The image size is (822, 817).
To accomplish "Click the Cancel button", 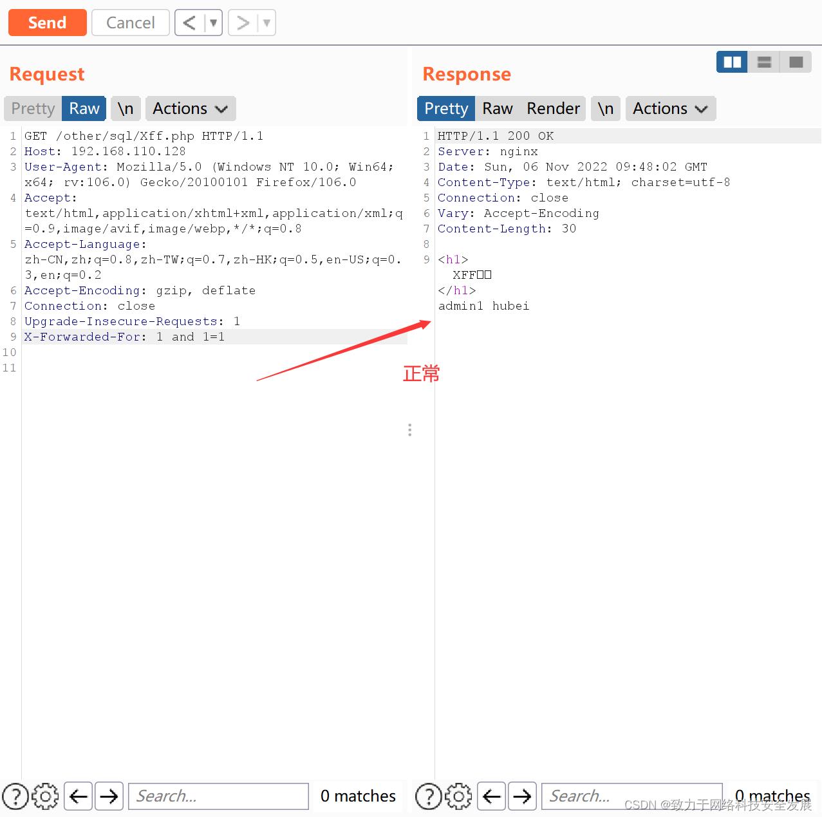I will [131, 23].
